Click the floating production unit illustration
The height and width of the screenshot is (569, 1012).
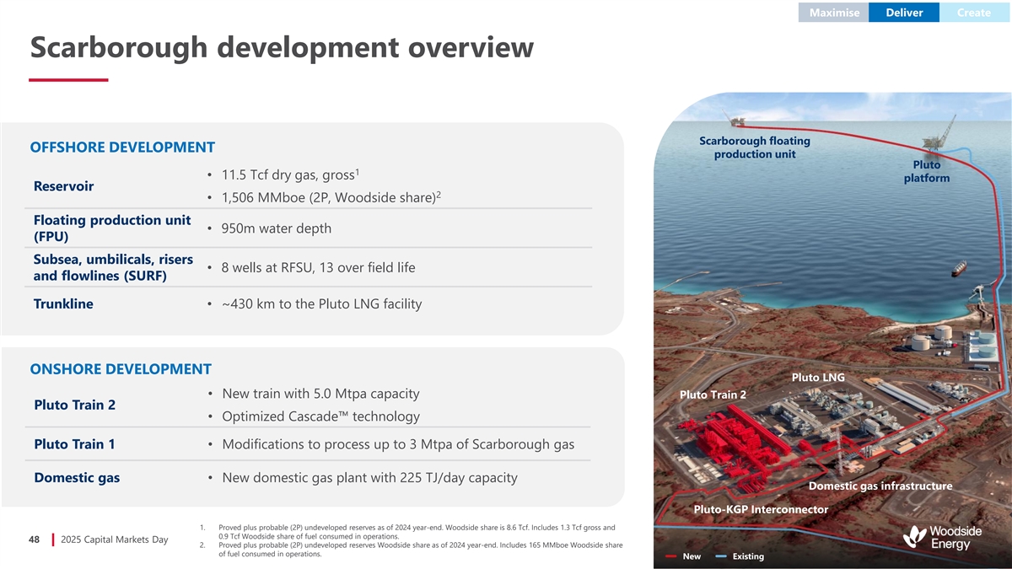click(x=739, y=121)
